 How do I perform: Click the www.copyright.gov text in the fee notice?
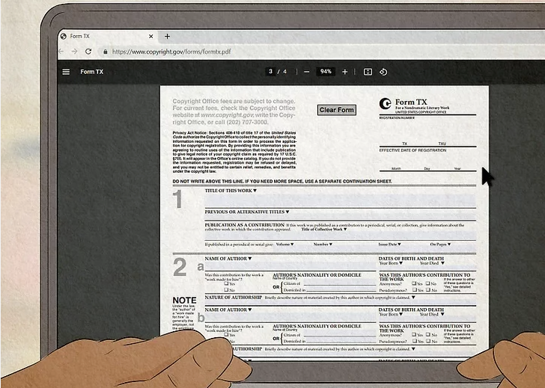227,115
